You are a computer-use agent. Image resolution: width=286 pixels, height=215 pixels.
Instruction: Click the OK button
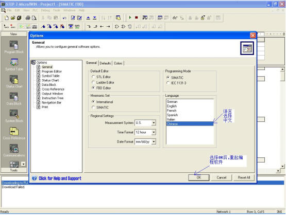[198, 177]
